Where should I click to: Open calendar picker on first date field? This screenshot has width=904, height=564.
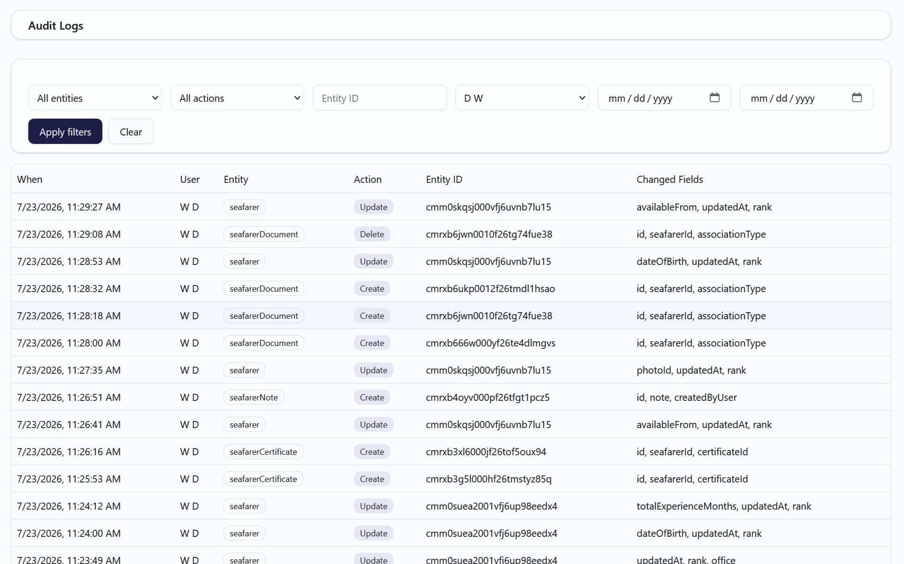(x=714, y=98)
